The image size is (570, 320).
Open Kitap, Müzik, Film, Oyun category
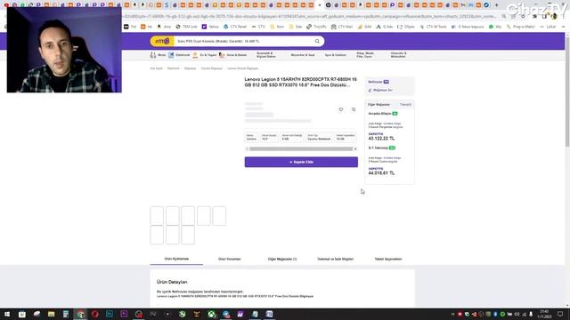click(x=365, y=55)
